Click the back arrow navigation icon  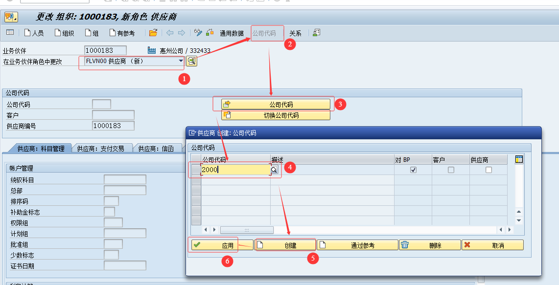(170, 33)
